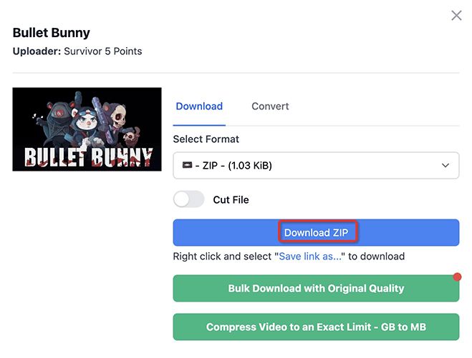Expand the format dropdown chevron arrow
The height and width of the screenshot is (358, 472).
pyautogui.click(x=445, y=166)
